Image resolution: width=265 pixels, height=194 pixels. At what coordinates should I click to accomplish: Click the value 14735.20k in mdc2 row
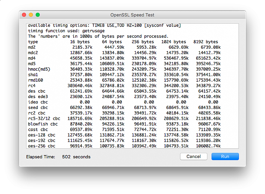pyautogui.click(x=177, y=53)
